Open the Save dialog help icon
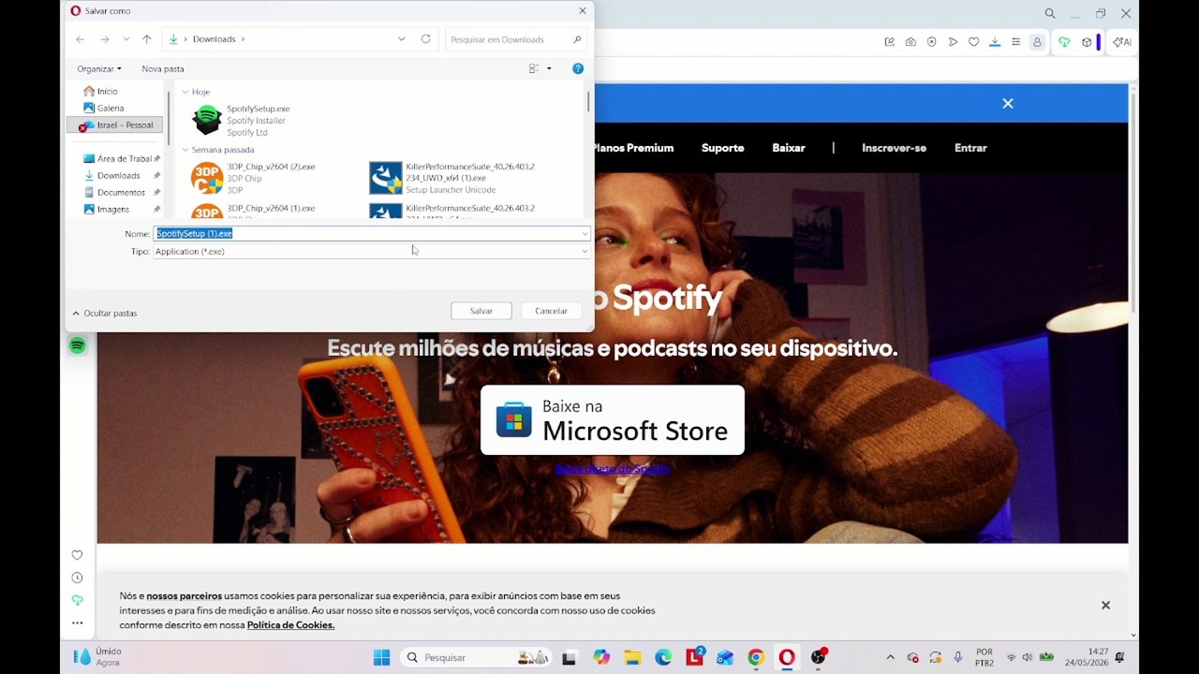1199x674 pixels. click(x=578, y=68)
